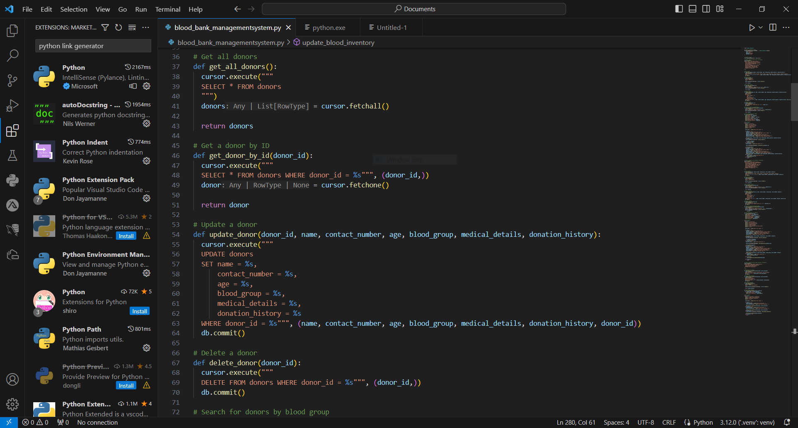This screenshot has width=798, height=428.
Task: Toggle Primary Side Bar visibility
Action: (x=679, y=9)
